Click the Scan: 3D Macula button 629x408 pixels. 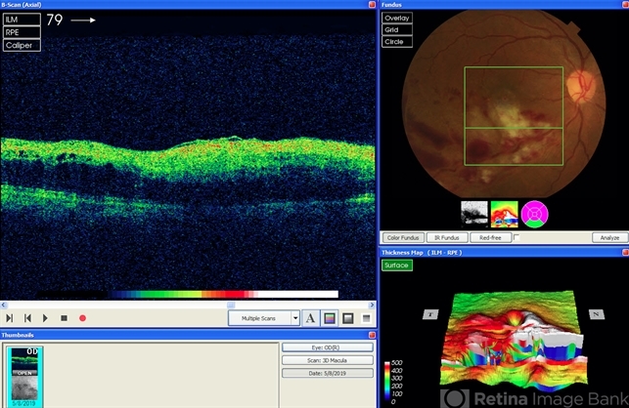(x=328, y=359)
